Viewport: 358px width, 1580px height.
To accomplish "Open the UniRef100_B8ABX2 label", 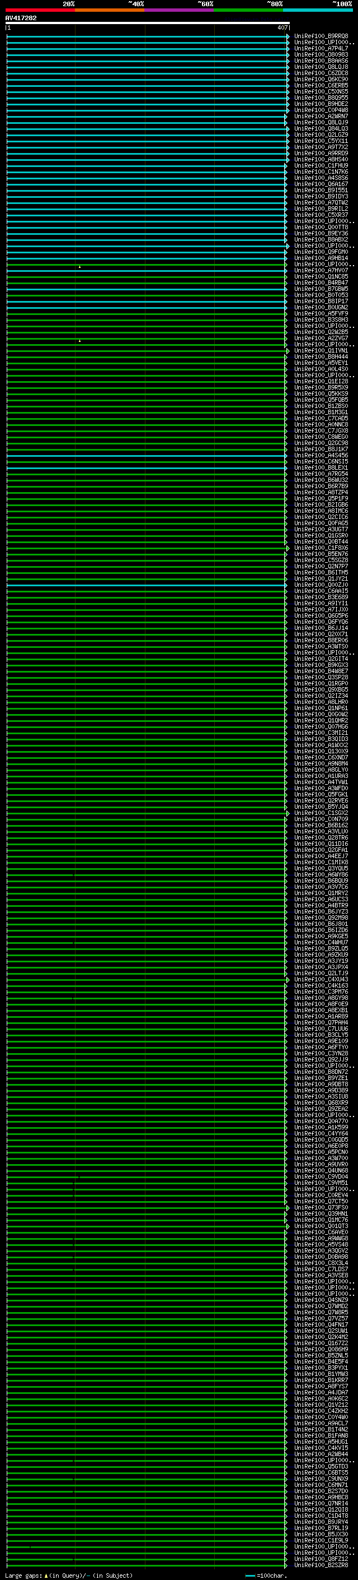I will [x=321, y=239].
